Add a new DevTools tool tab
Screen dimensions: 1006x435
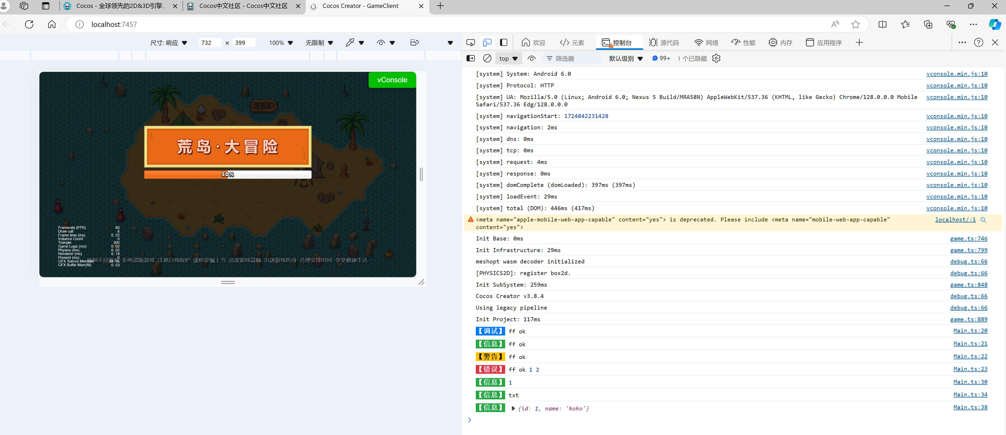coord(859,42)
